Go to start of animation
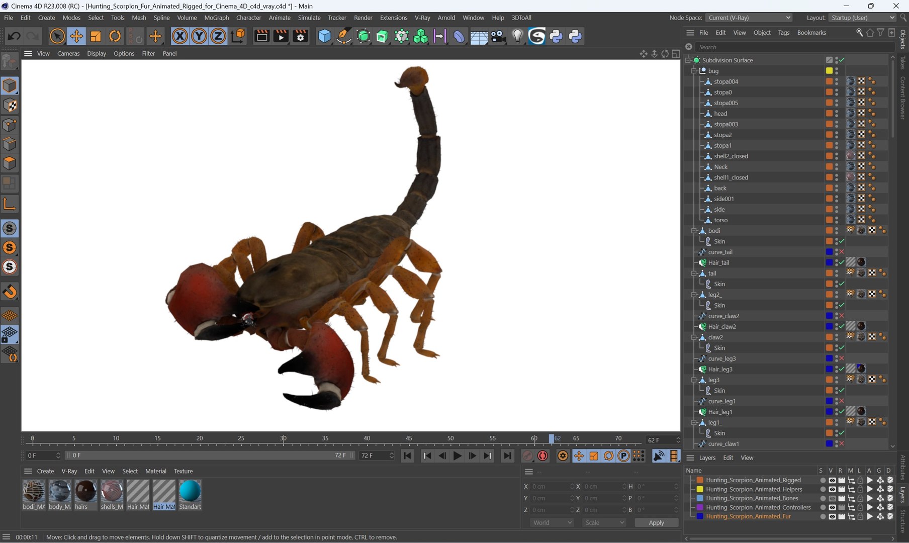This screenshot has width=909, height=543. (408, 456)
